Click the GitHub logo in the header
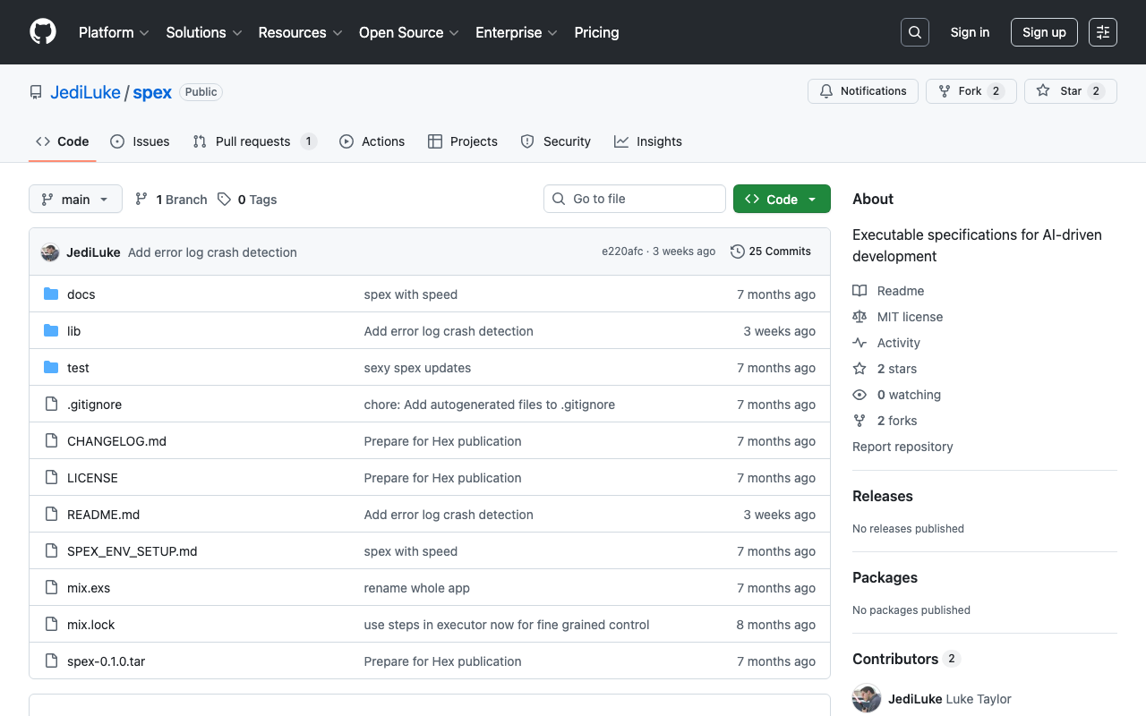The height and width of the screenshot is (716, 1146). [43, 32]
